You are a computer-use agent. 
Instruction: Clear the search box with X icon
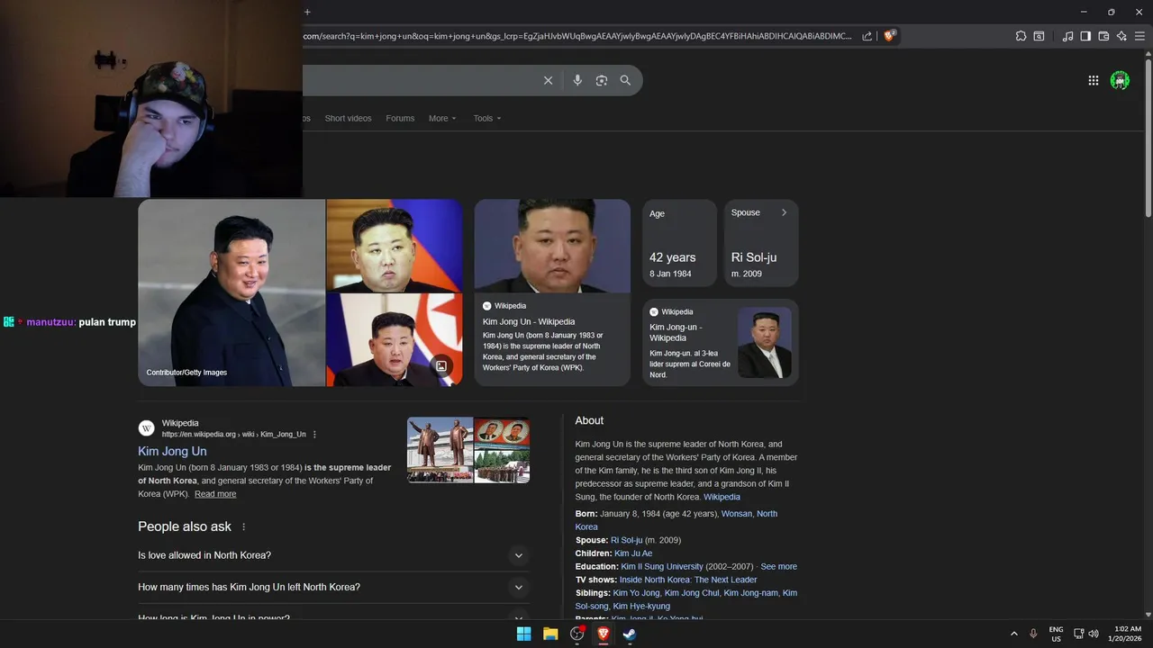pyautogui.click(x=548, y=81)
